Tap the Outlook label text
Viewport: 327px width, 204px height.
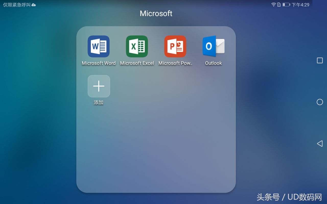point(214,63)
